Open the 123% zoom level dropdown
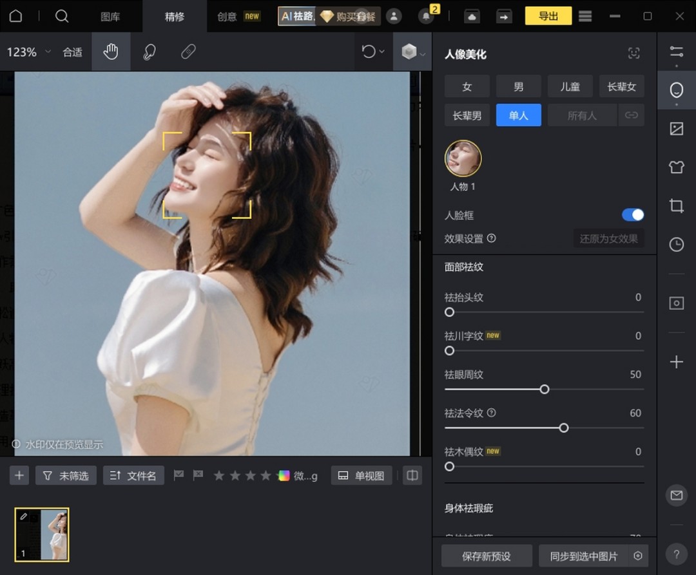Image resolution: width=696 pixels, height=575 pixels. pos(27,52)
